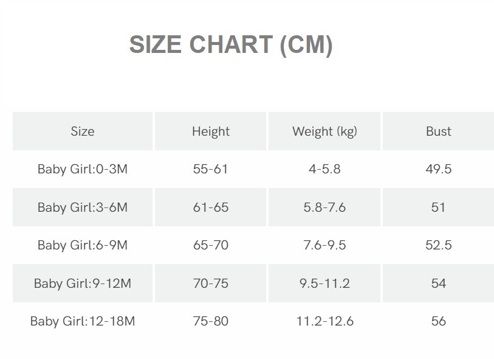494x359 pixels.
Task: Click the Bust column header
Action: click(x=439, y=131)
